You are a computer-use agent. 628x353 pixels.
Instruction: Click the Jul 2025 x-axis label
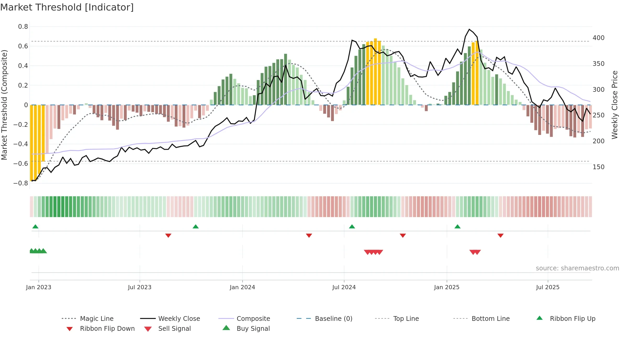548,287
